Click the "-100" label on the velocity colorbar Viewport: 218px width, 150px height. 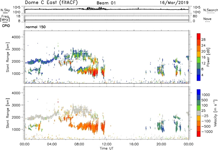[206, 121]
